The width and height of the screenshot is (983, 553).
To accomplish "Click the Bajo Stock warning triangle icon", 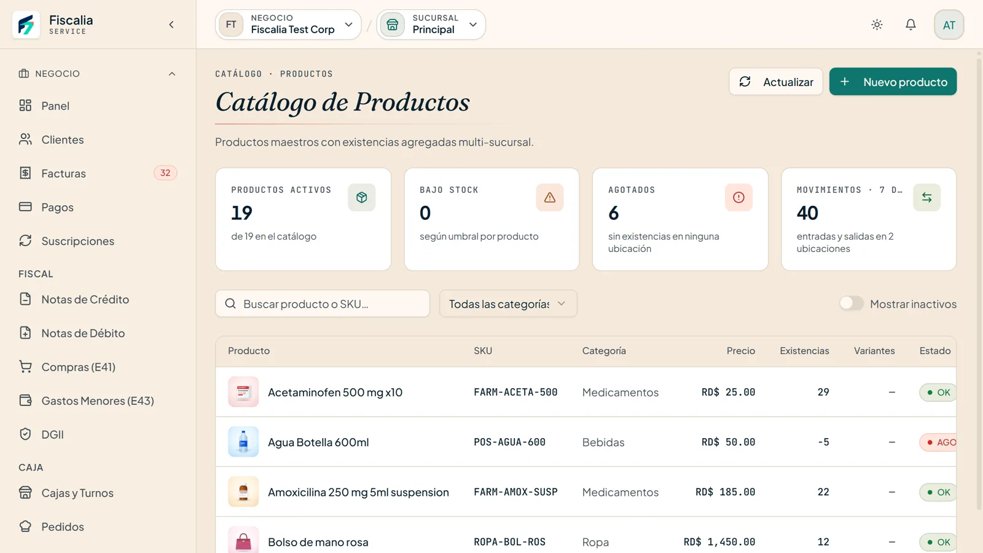I will (x=550, y=197).
